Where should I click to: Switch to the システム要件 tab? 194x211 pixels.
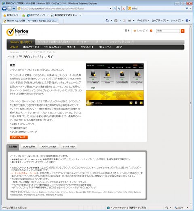(29, 146)
